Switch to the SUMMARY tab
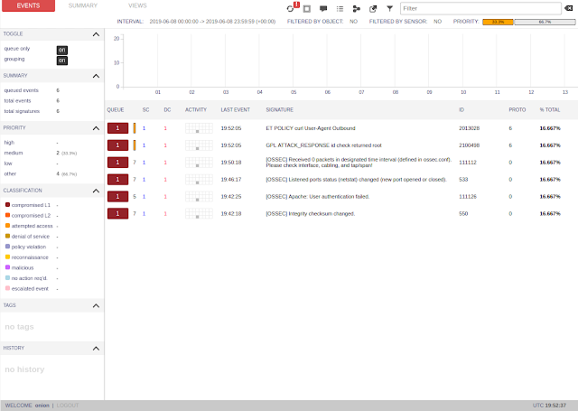 [83, 5]
